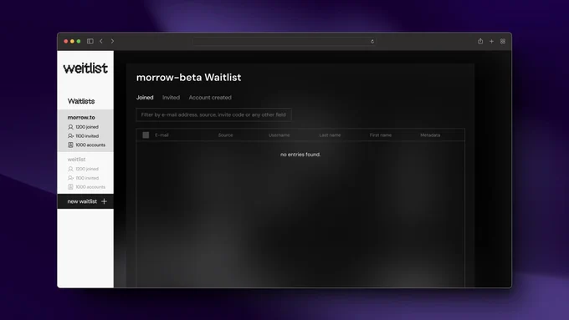Toggle the browser sidebar icon
The height and width of the screenshot is (320, 569).
tap(90, 41)
